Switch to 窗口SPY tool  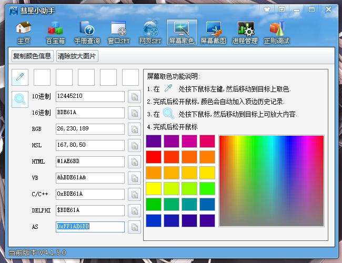[118, 33]
